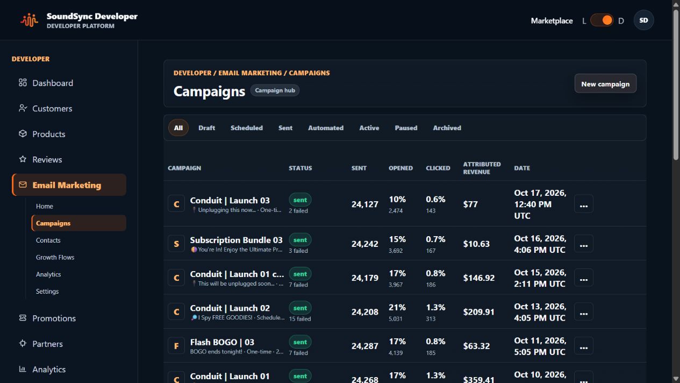
Task: Click the 15 failed note under Conduit Launch 02
Action: tap(300, 319)
